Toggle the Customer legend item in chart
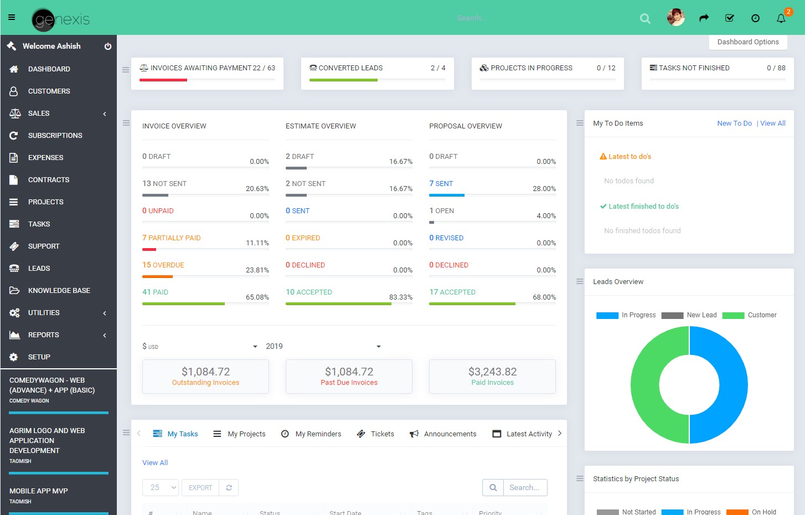805x515 pixels. pos(750,315)
